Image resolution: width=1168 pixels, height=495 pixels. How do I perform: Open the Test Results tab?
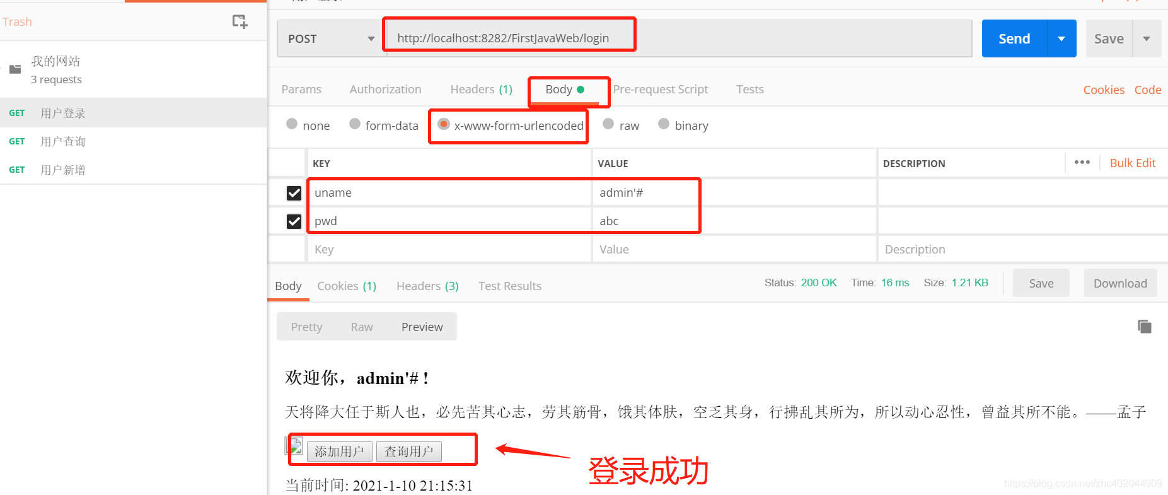(510, 286)
